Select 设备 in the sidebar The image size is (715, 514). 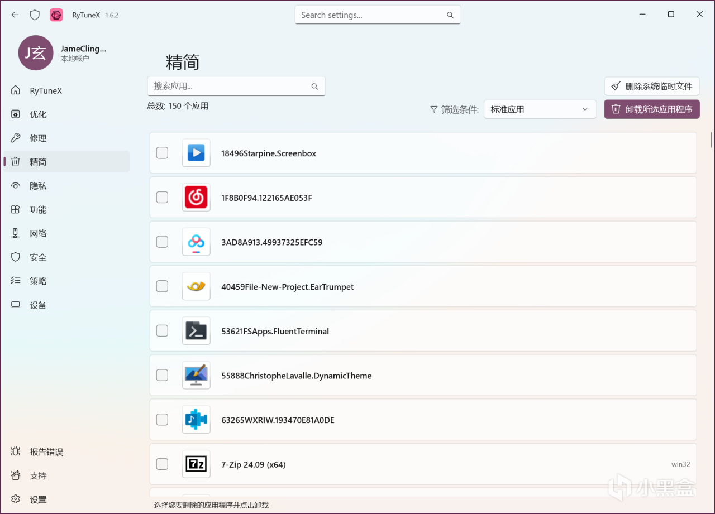pyautogui.click(x=66, y=305)
